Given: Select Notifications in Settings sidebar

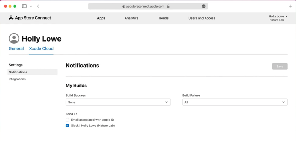Looking at the screenshot, I should pyautogui.click(x=32, y=72).
